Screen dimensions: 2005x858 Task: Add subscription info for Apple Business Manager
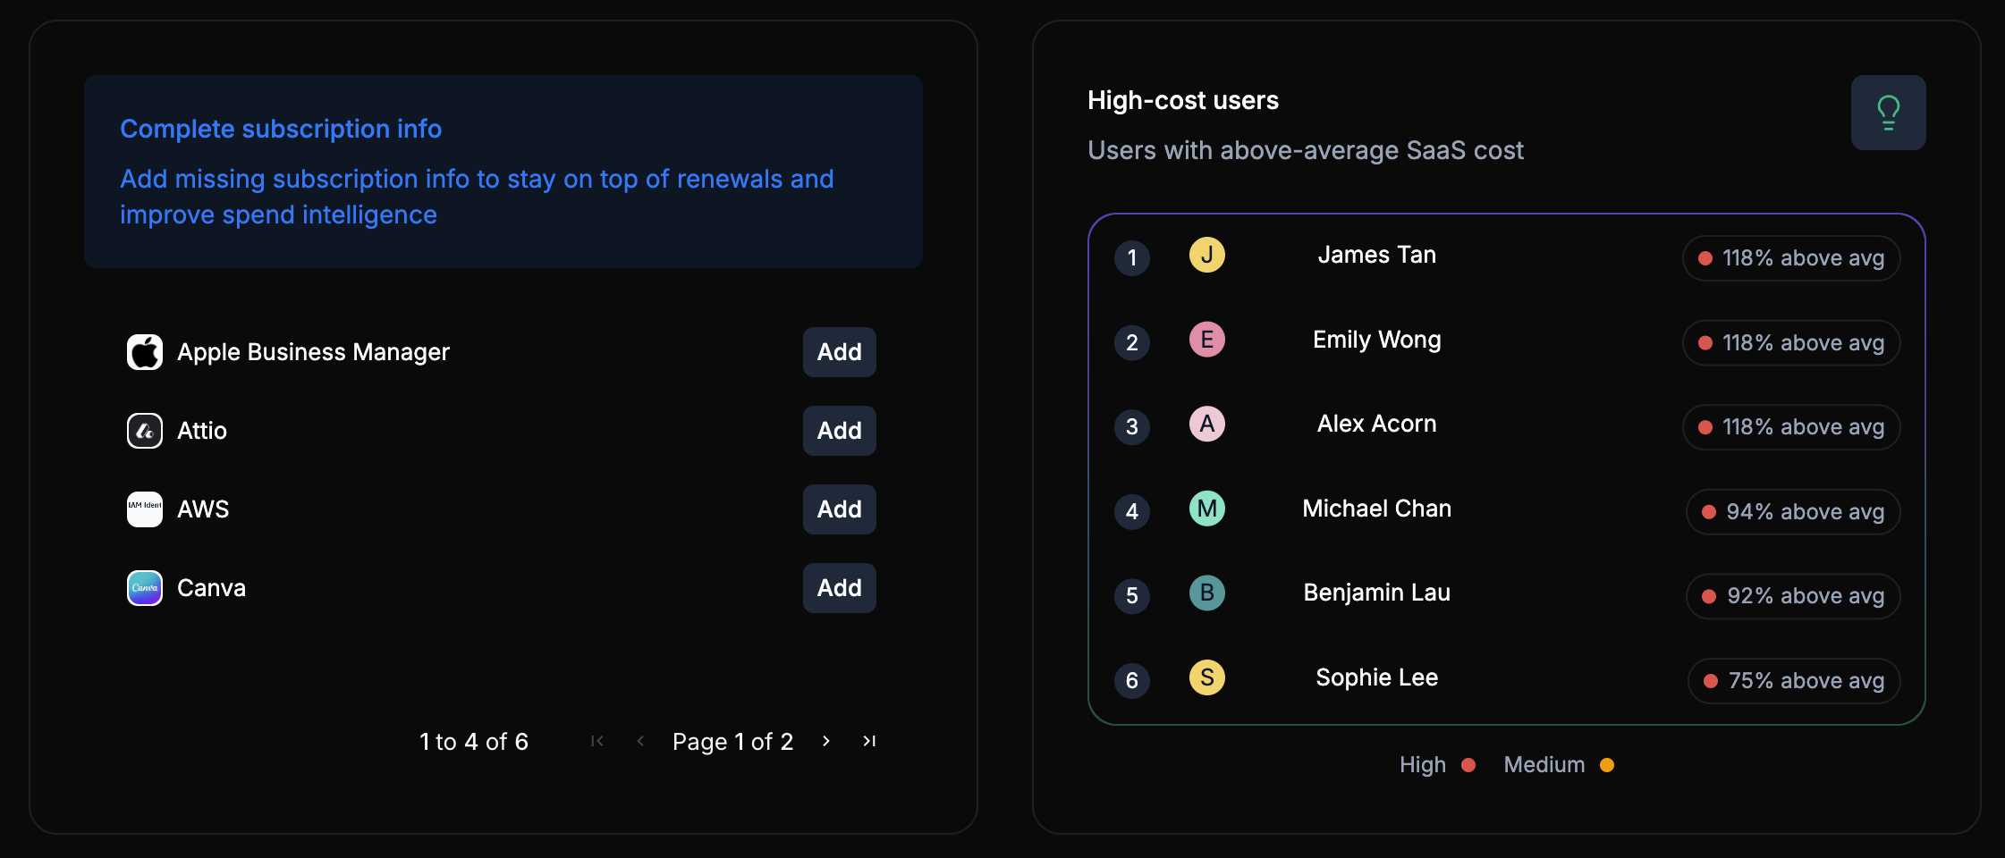pyautogui.click(x=839, y=351)
